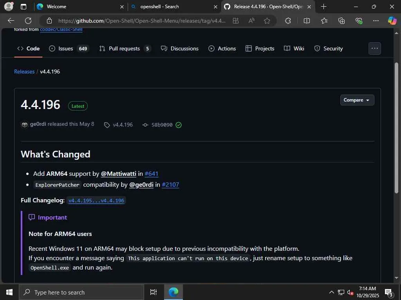This screenshot has width=401, height=300.
Task: Expand additional repository navigation options
Action: (x=375, y=48)
